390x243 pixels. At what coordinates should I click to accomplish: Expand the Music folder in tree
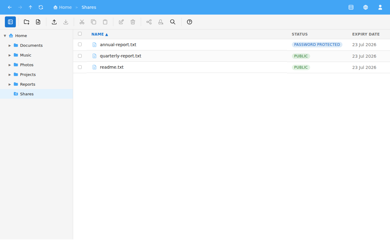click(10, 55)
